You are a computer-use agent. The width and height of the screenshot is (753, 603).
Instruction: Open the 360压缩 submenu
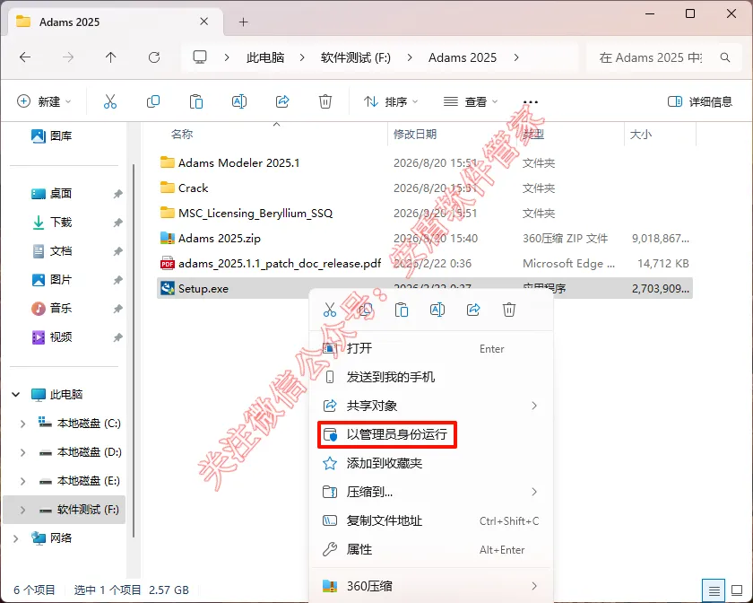click(430, 586)
